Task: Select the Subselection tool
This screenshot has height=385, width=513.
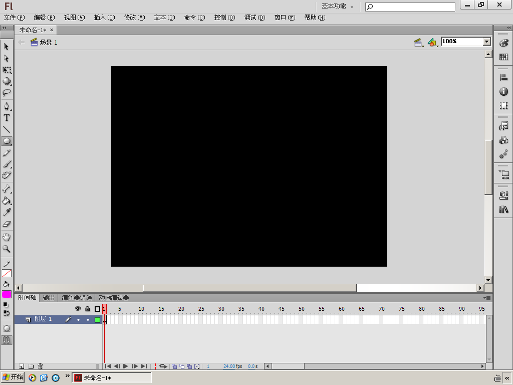Action: click(x=7, y=58)
